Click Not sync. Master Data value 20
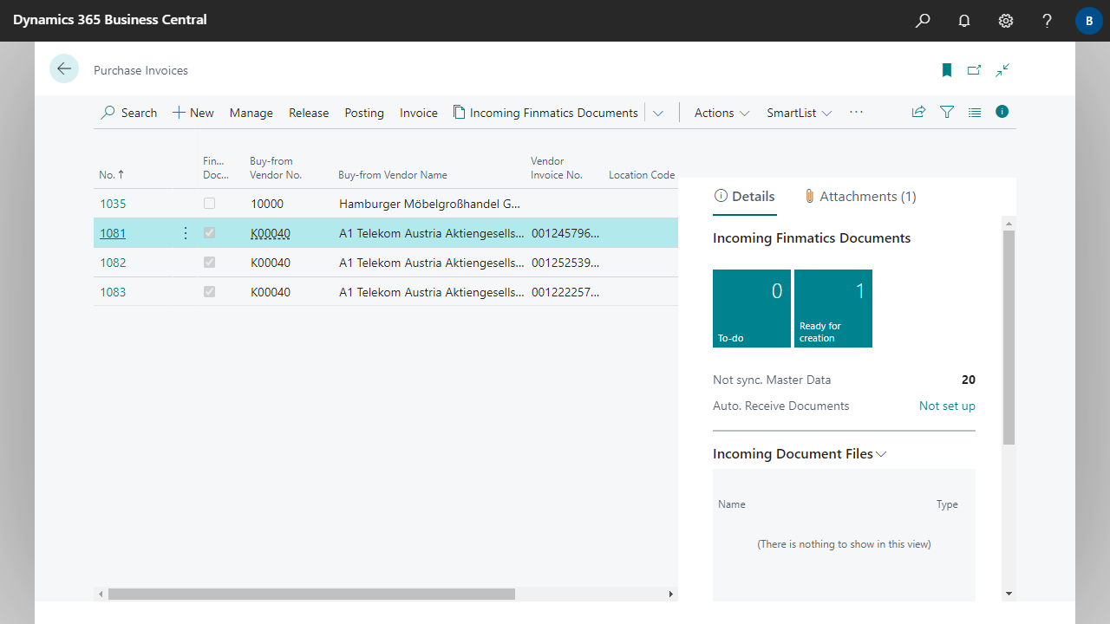 (x=969, y=380)
